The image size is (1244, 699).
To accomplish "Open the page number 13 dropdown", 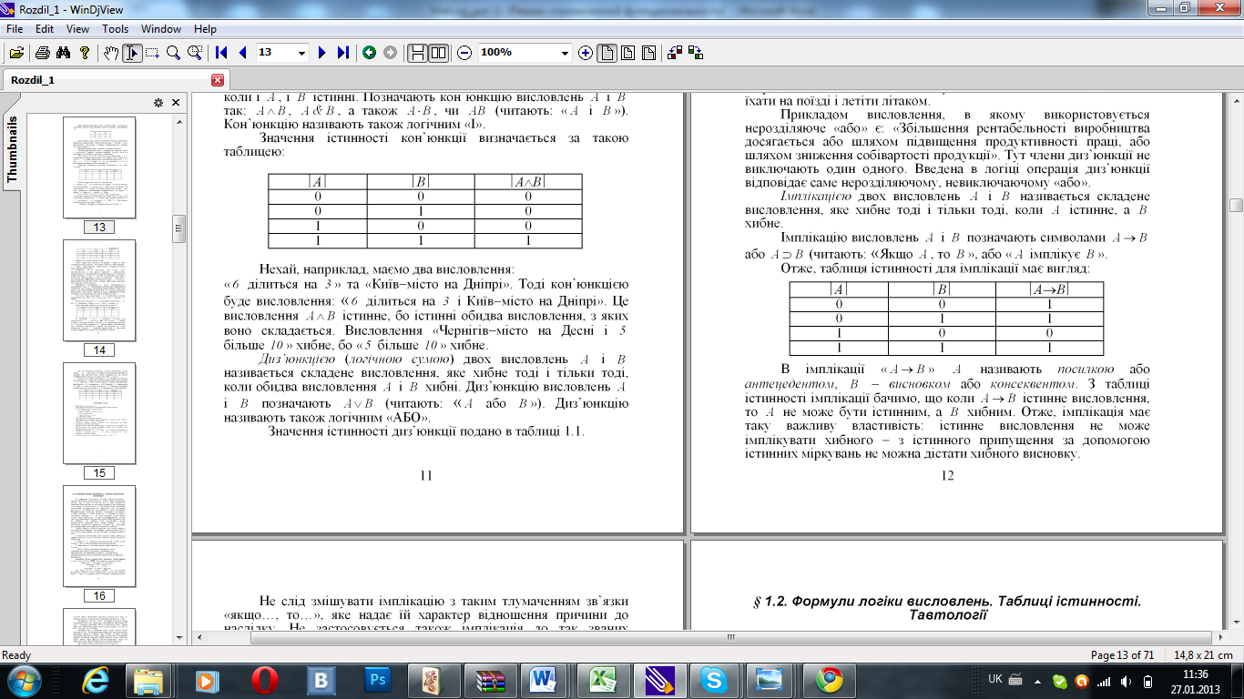I will click(x=302, y=53).
